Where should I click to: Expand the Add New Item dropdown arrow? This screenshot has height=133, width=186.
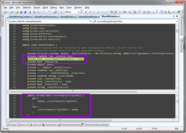[x=14, y=12]
